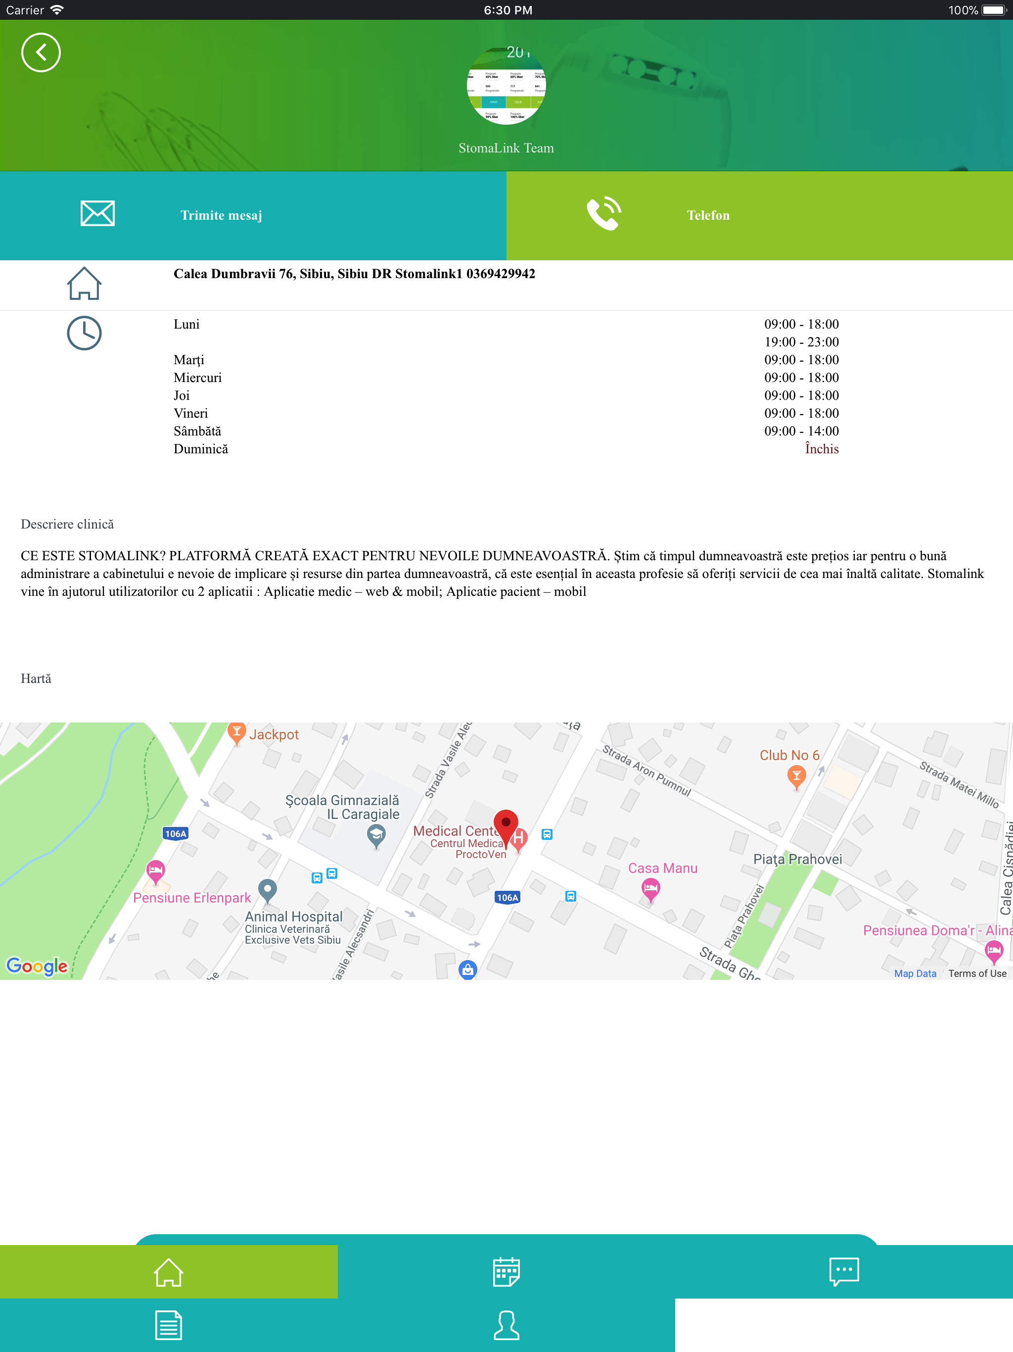
Task: Tap the clinic address text
Action: point(354,274)
